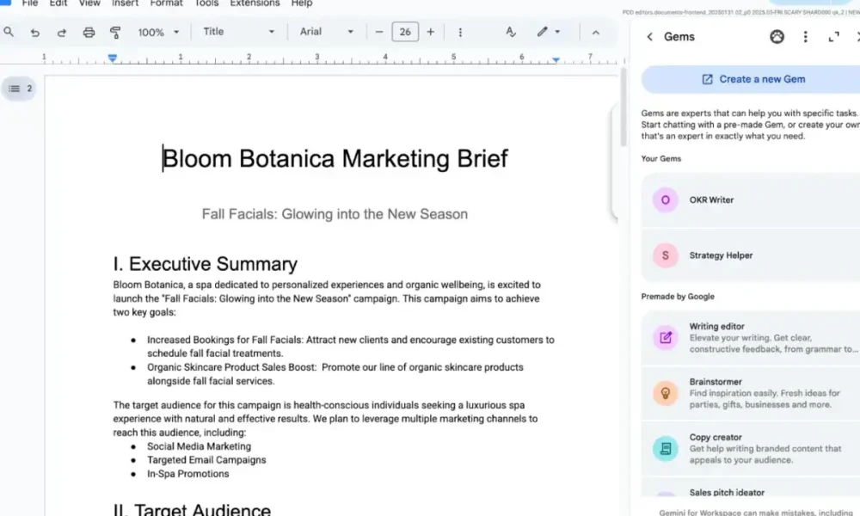The width and height of the screenshot is (860, 516).
Task: Open the 100% zoom dropdown
Action: click(159, 32)
